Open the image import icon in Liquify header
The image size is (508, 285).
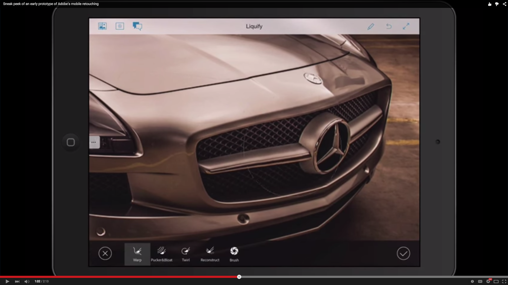(102, 26)
